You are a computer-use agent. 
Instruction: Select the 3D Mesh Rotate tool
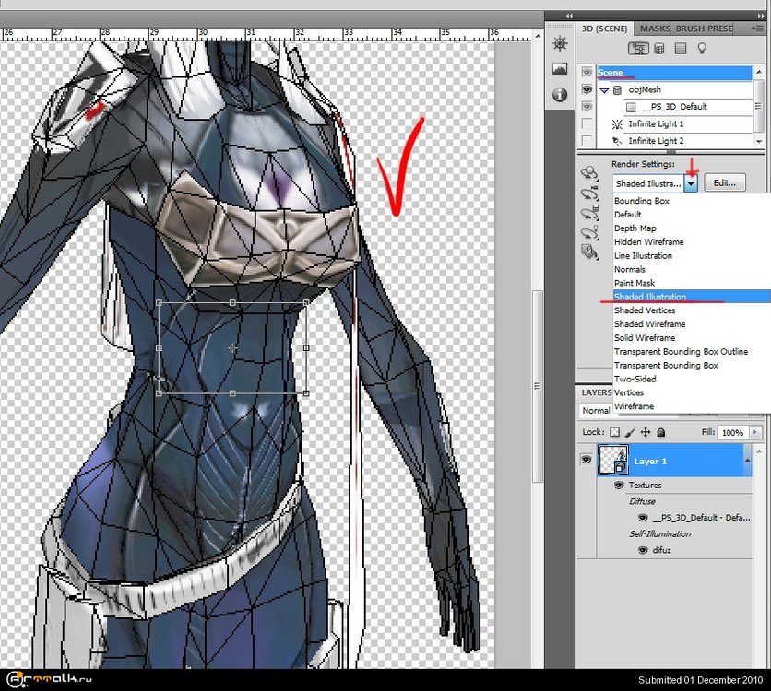point(589,213)
